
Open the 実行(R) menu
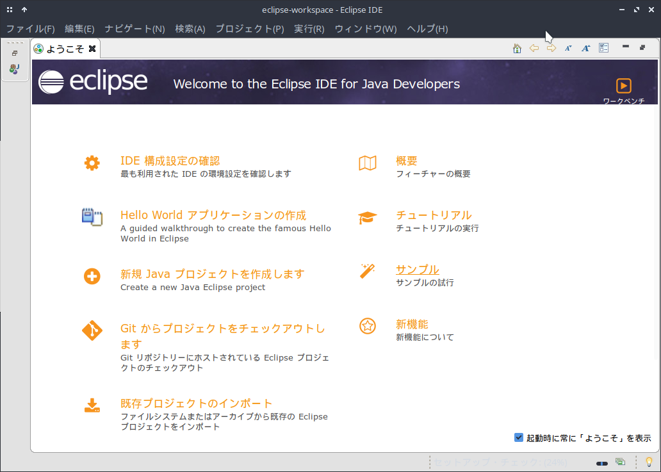coord(309,29)
